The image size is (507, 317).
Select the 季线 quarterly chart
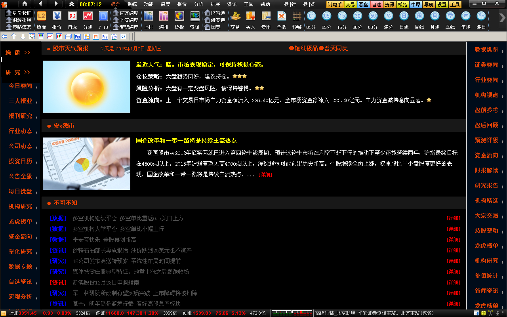[x=450, y=20]
